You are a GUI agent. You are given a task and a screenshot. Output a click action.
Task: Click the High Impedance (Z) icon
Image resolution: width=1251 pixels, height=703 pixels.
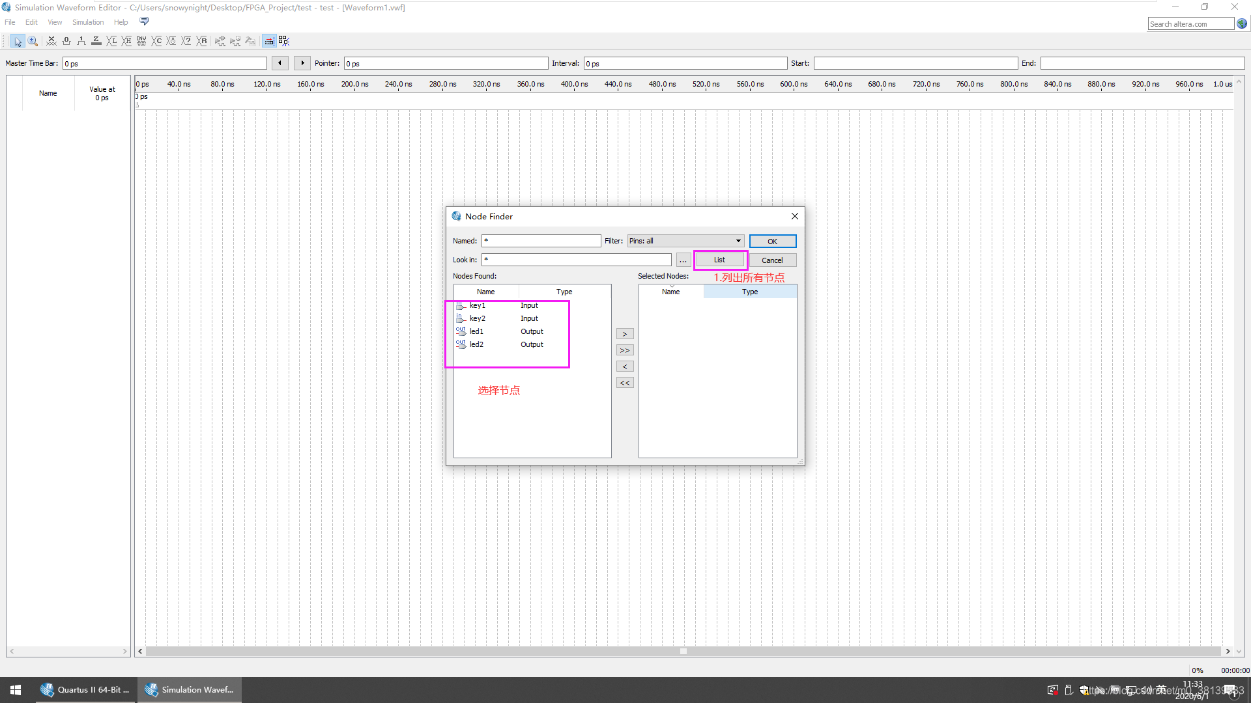[96, 41]
